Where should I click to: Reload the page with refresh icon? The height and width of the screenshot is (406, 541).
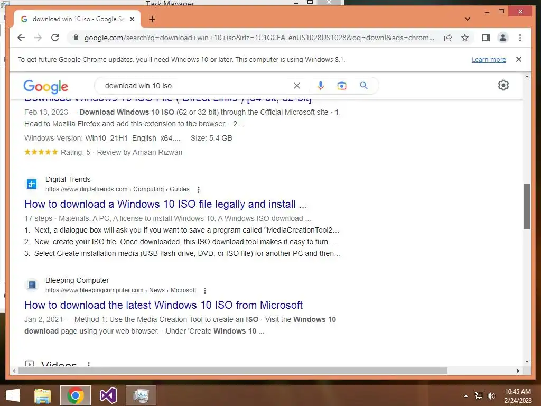point(55,38)
